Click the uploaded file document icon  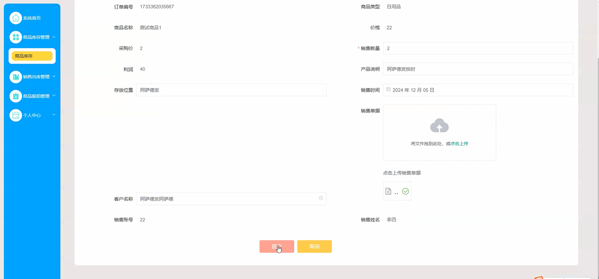coord(388,191)
